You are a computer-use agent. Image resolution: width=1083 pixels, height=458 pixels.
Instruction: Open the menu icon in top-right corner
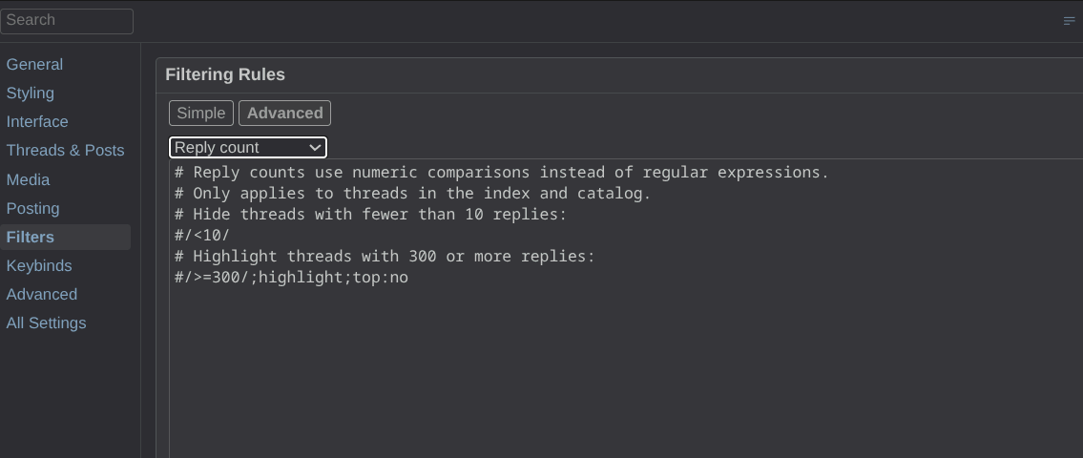[x=1070, y=21]
